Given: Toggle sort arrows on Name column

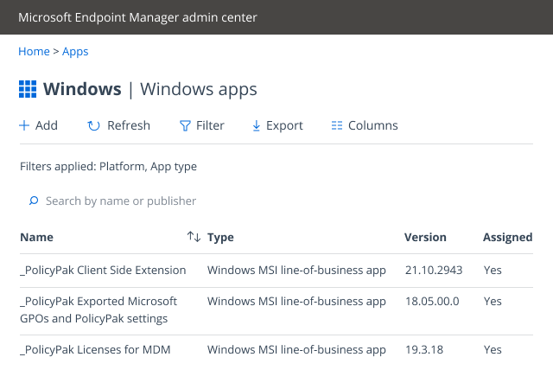Looking at the screenshot, I should click(194, 237).
